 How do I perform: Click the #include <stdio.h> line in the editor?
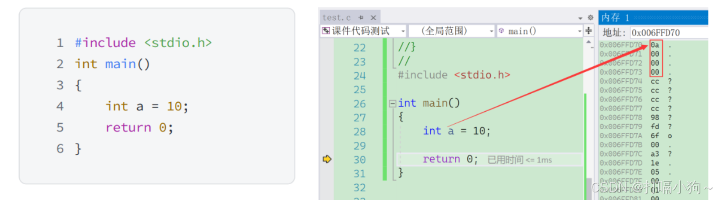tap(454, 75)
